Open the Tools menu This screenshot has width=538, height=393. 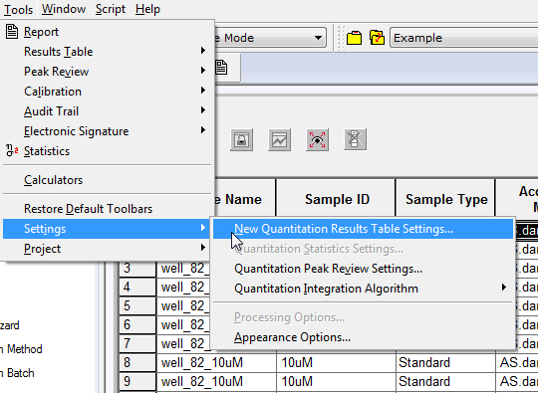coord(18,9)
